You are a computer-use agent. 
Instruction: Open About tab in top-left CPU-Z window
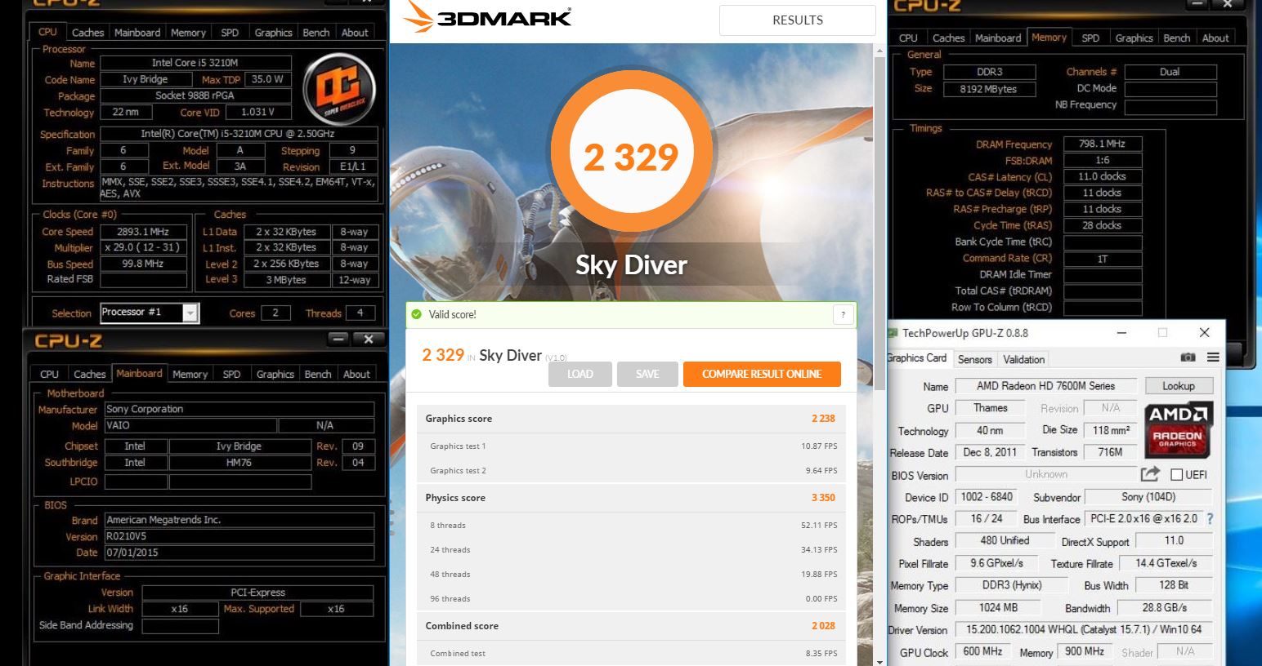point(355,33)
